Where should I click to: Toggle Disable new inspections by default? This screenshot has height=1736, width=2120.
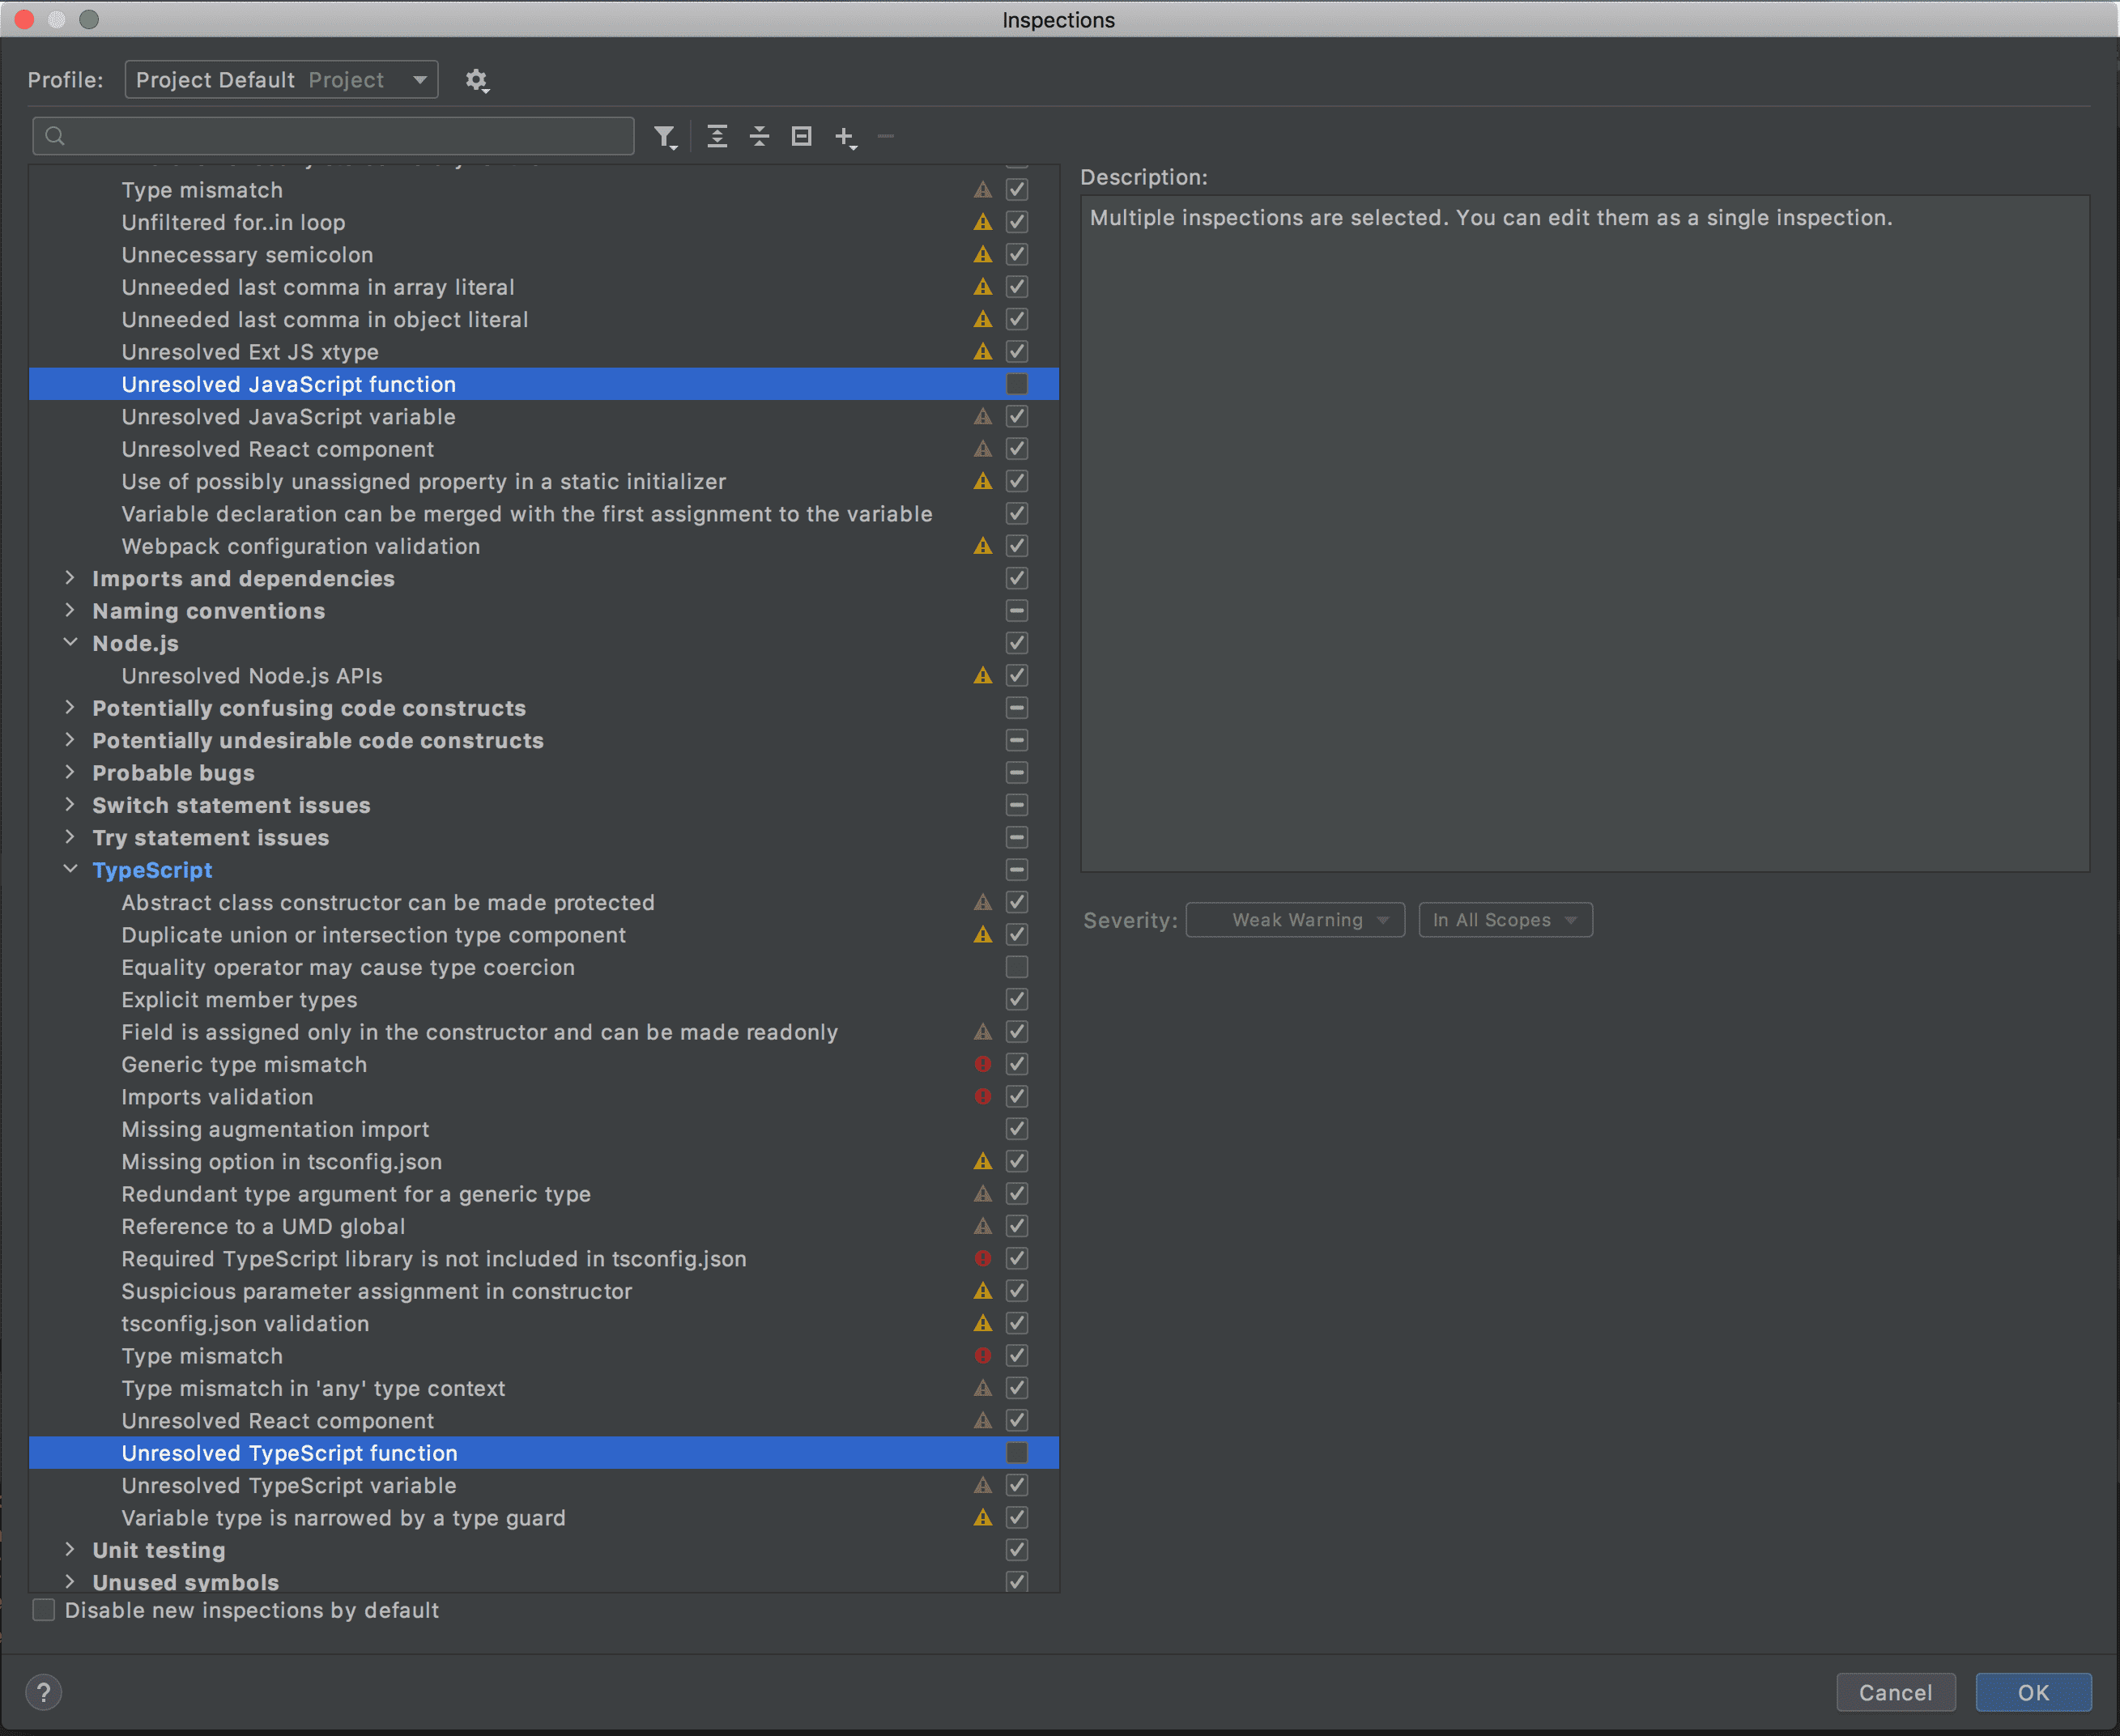tap(44, 1610)
